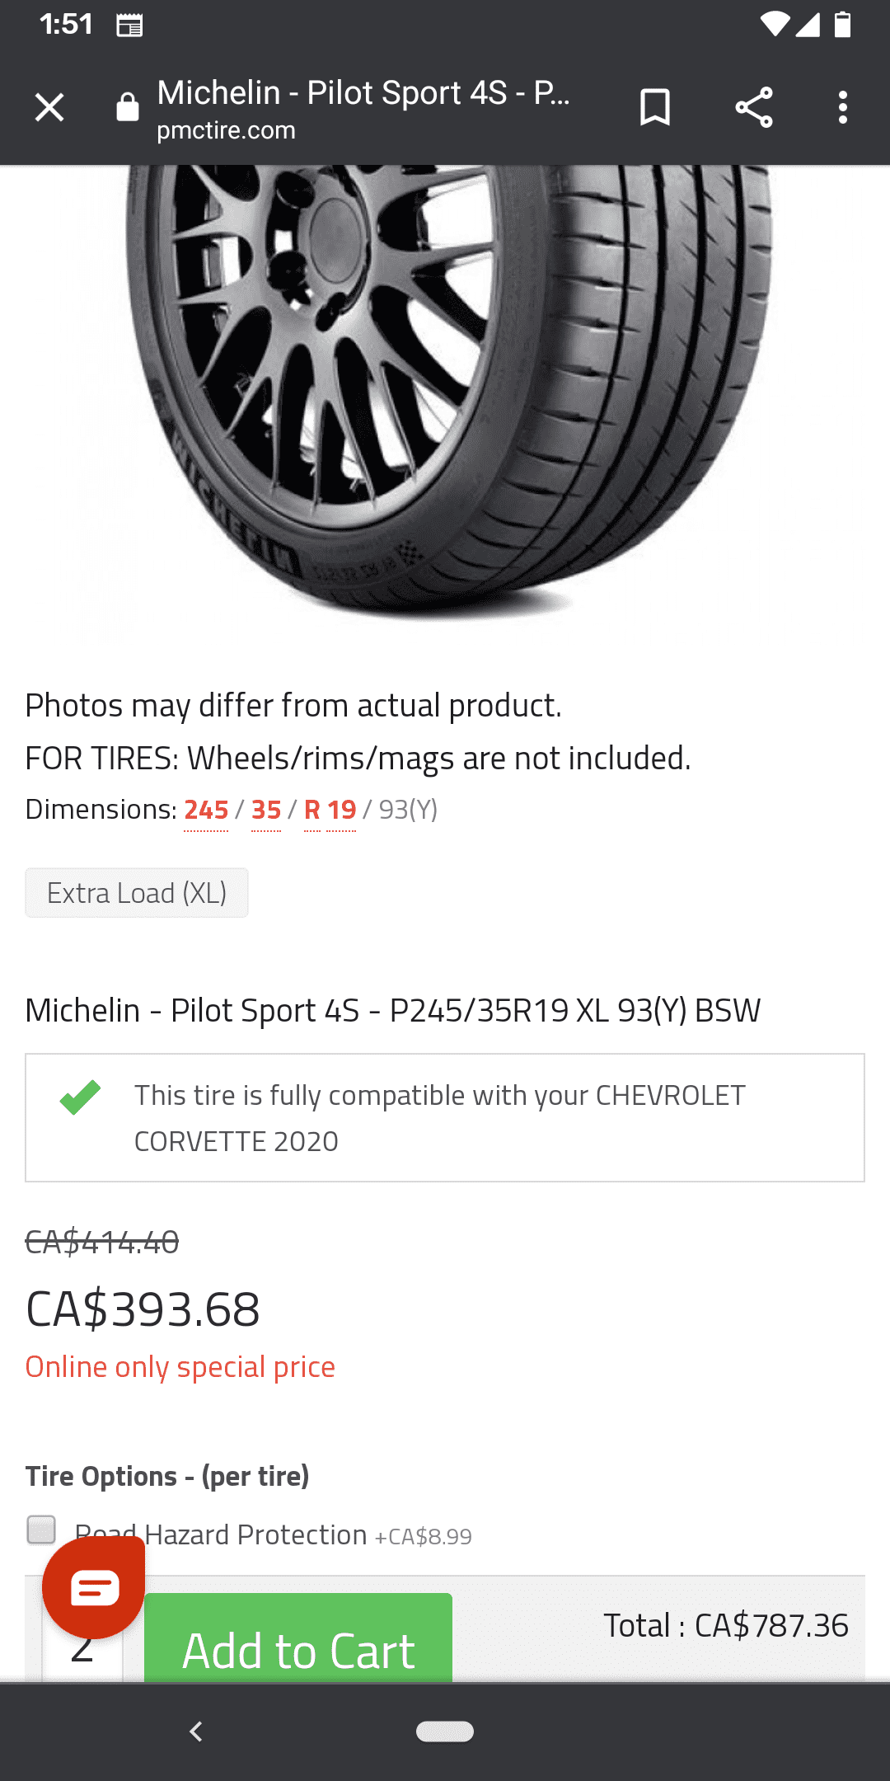Tap the Extra Load (XL) tag
The width and height of the screenshot is (890, 1781).
pos(137,893)
